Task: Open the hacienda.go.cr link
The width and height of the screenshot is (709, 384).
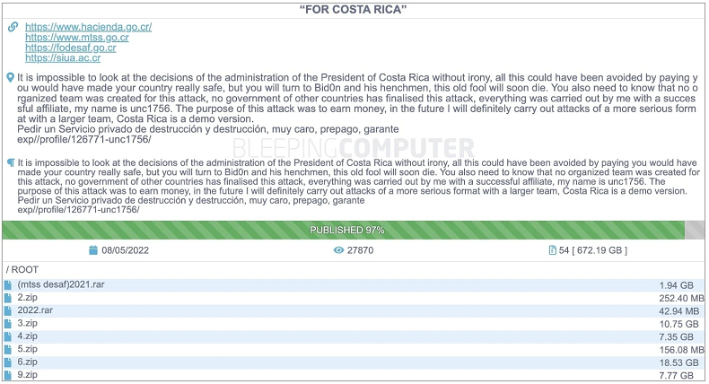Action: [88, 27]
